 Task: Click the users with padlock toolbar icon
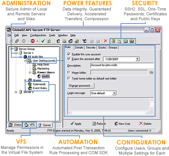point(77,41)
